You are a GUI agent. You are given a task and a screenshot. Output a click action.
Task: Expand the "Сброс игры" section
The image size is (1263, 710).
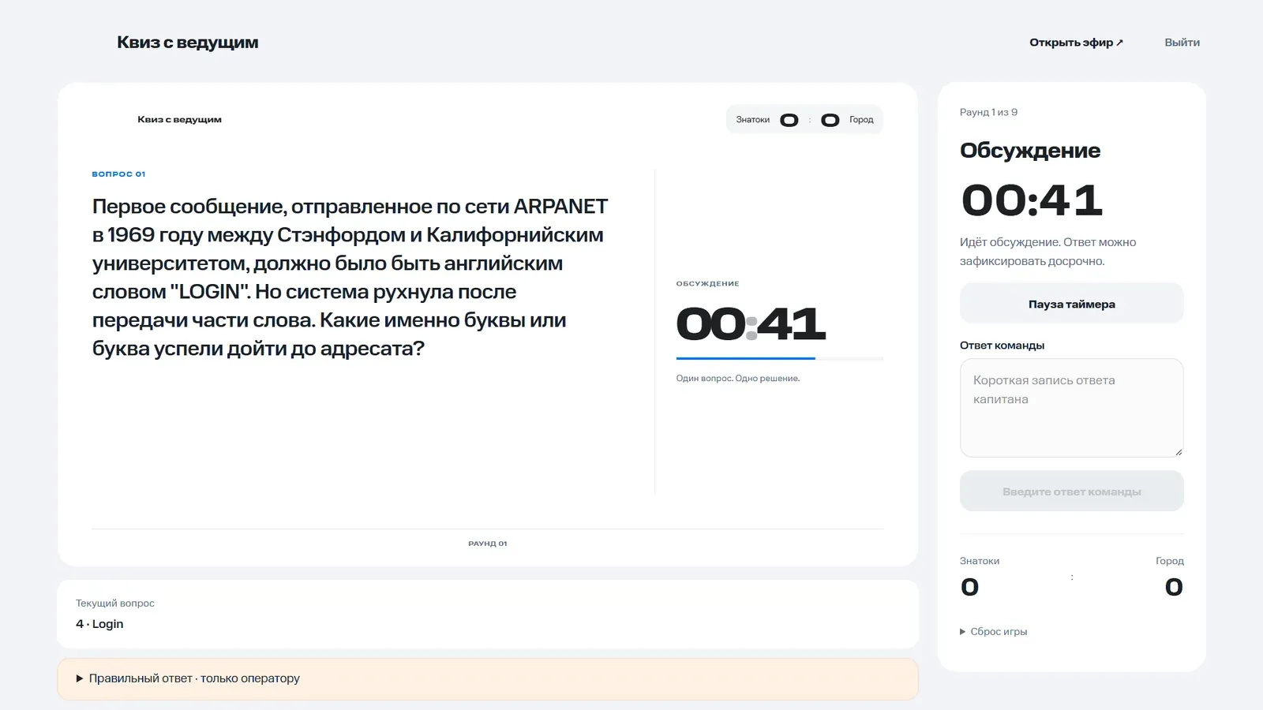994,632
